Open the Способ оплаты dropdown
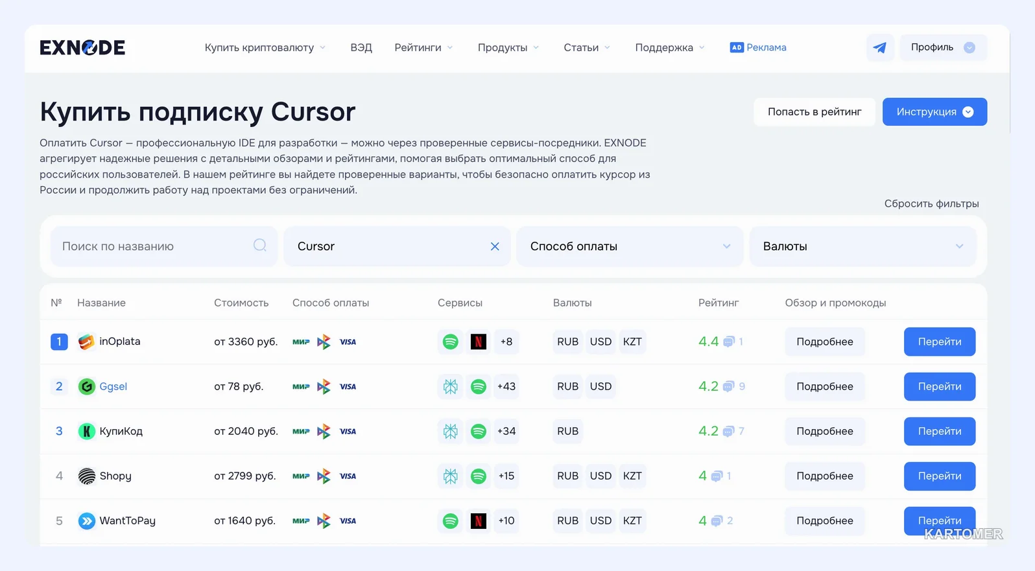 (x=630, y=246)
